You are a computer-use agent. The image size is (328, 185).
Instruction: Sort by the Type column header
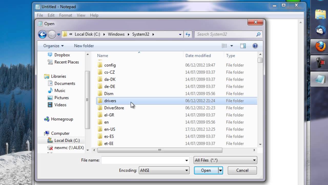pyautogui.click(x=231, y=55)
